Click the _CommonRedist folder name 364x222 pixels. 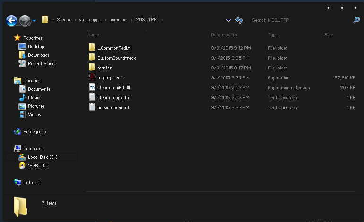[x=114, y=48]
